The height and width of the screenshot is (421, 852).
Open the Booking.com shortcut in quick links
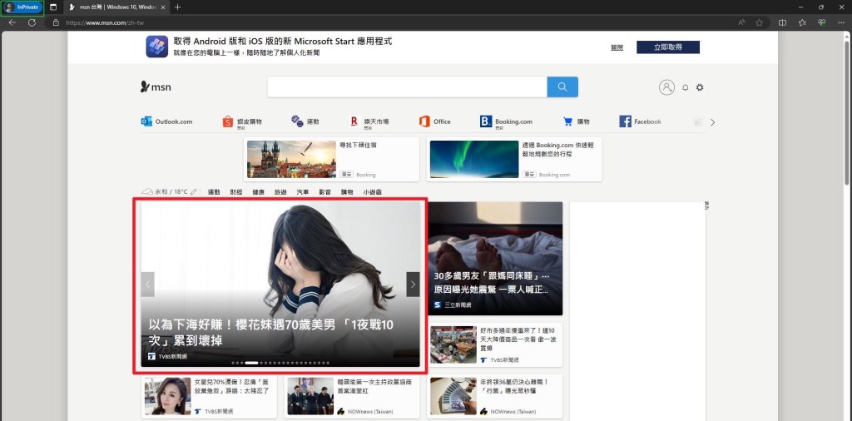pyautogui.click(x=506, y=121)
